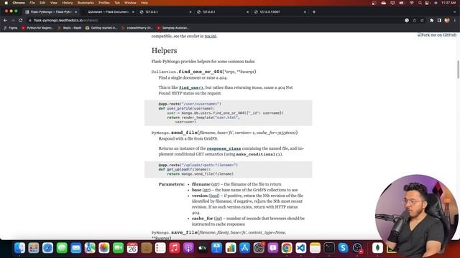Open Reminders from the dock
The width and height of the screenshot is (460, 258).
[160, 248]
